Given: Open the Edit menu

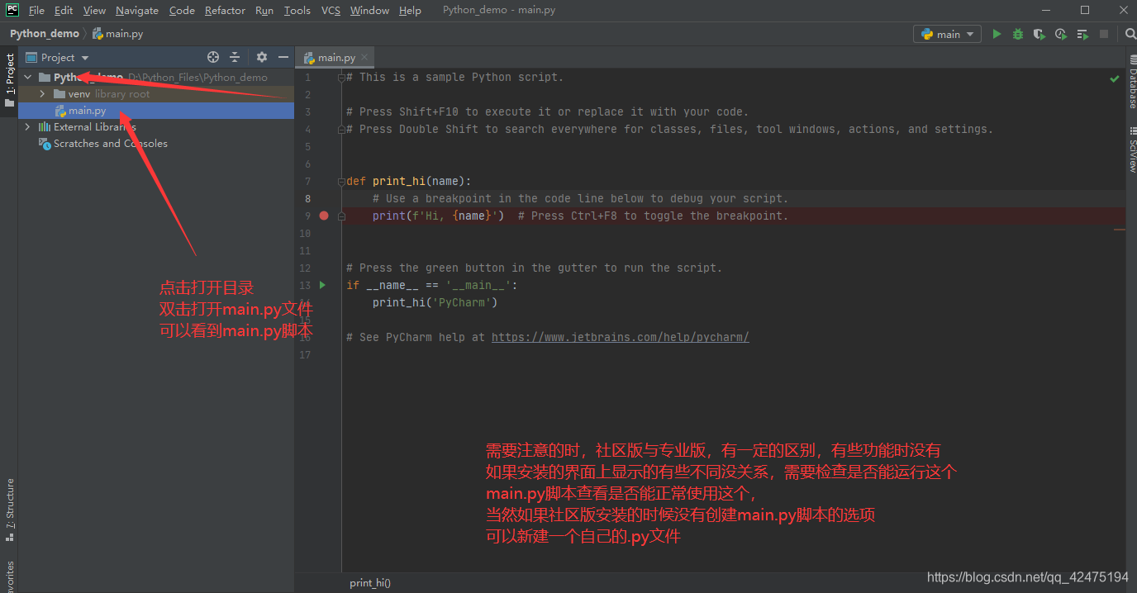Looking at the screenshot, I should pyautogui.click(x=64, y=10).
